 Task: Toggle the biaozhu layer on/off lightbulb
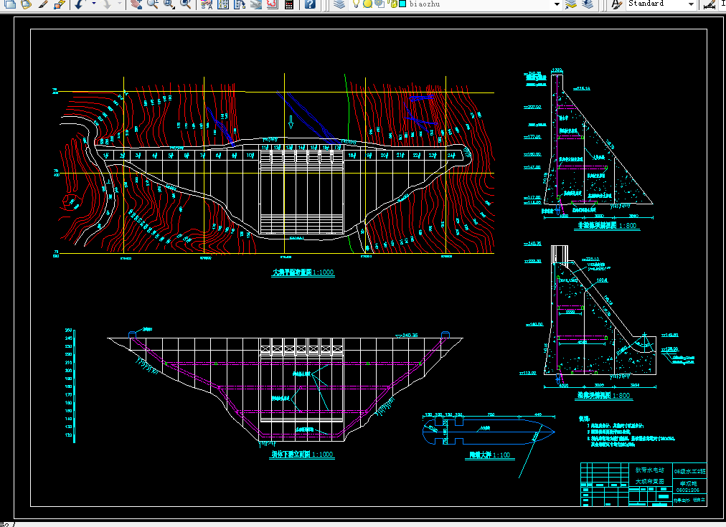356,4
